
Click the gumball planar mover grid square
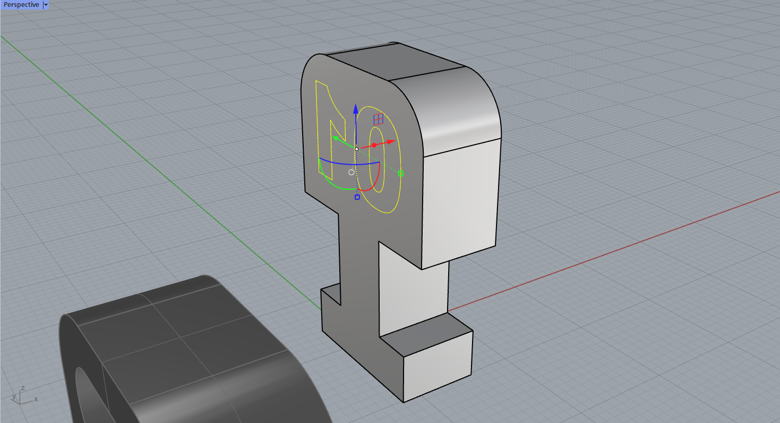coord(378,119)
